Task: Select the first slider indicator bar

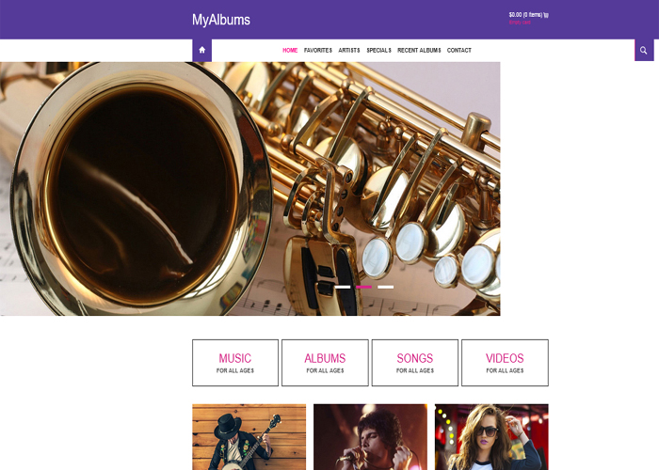Action: click(342, 287)
